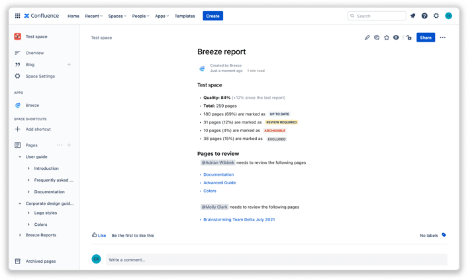Click the commenter avatar CK
This screenshot has width=468, height=280.
[x=96, y=259]
